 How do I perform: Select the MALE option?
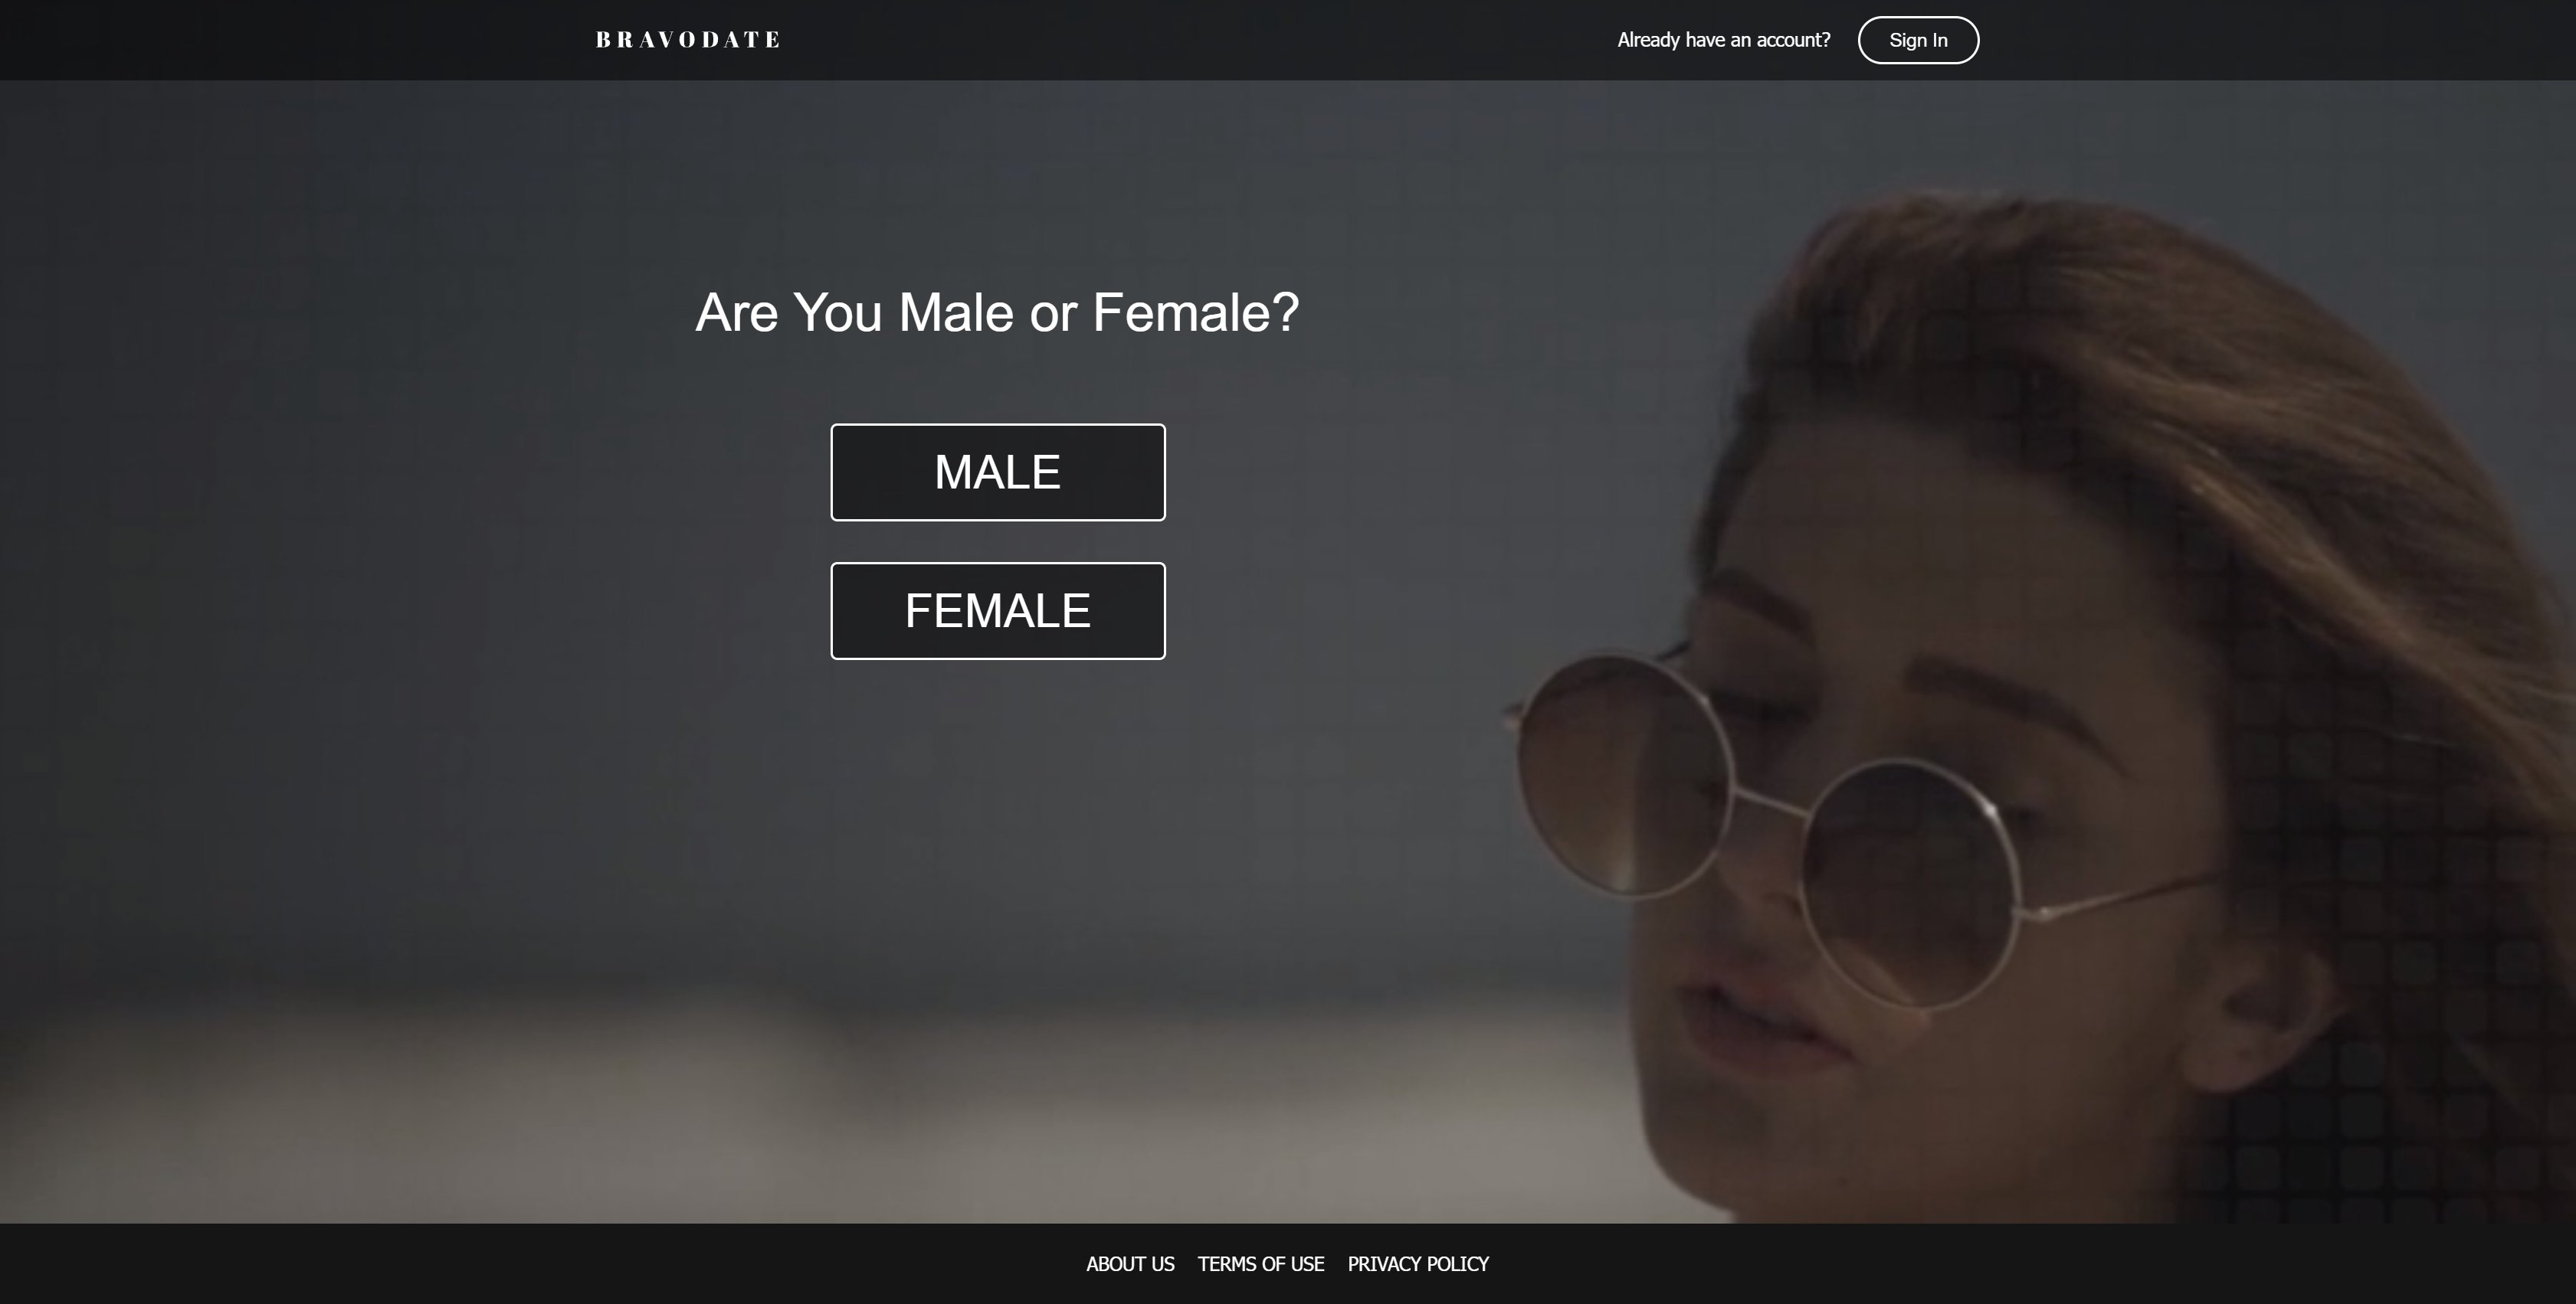pos(997,472)
